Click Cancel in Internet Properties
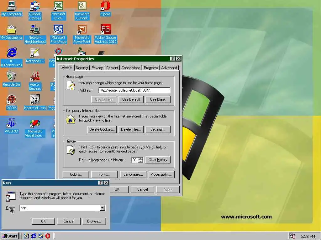 (143, 189)
